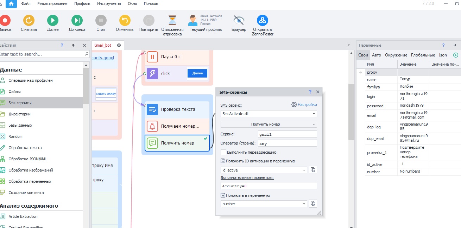461x228 pixels.
Task: Click the 'С начала' restart icon
Action: (x=29, y=20)
